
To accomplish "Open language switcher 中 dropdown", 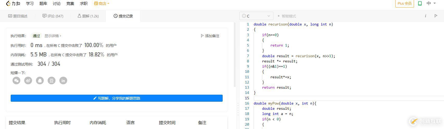I will (x=431, y=3).
